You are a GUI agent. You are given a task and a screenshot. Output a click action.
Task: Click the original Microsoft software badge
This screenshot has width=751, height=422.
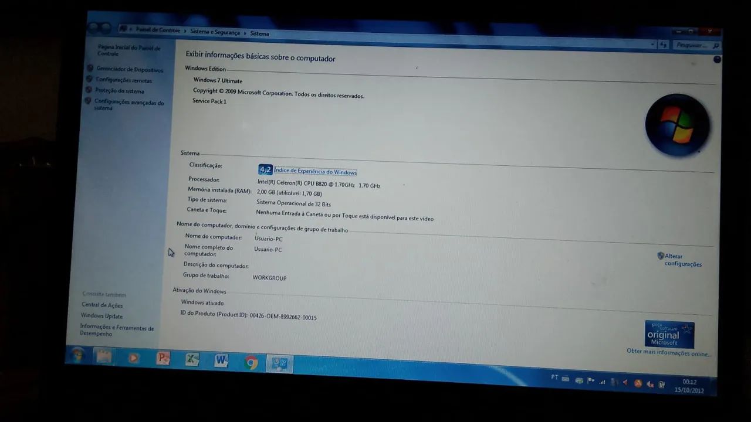pos(669,334)
